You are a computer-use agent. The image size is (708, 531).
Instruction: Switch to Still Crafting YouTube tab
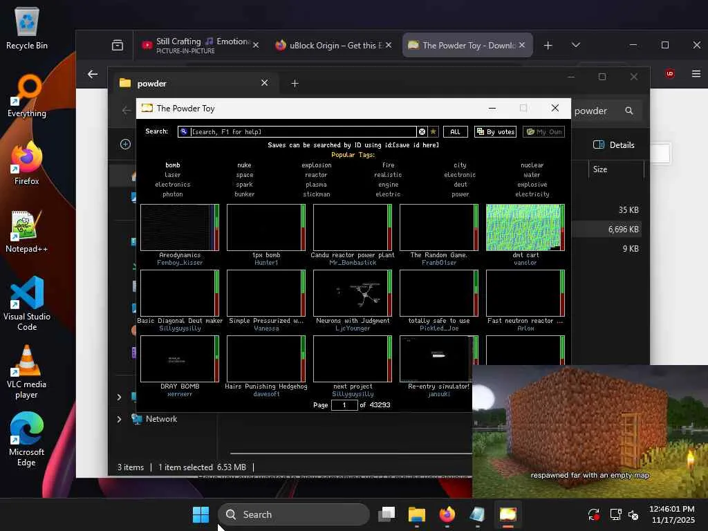coord(195,45)
